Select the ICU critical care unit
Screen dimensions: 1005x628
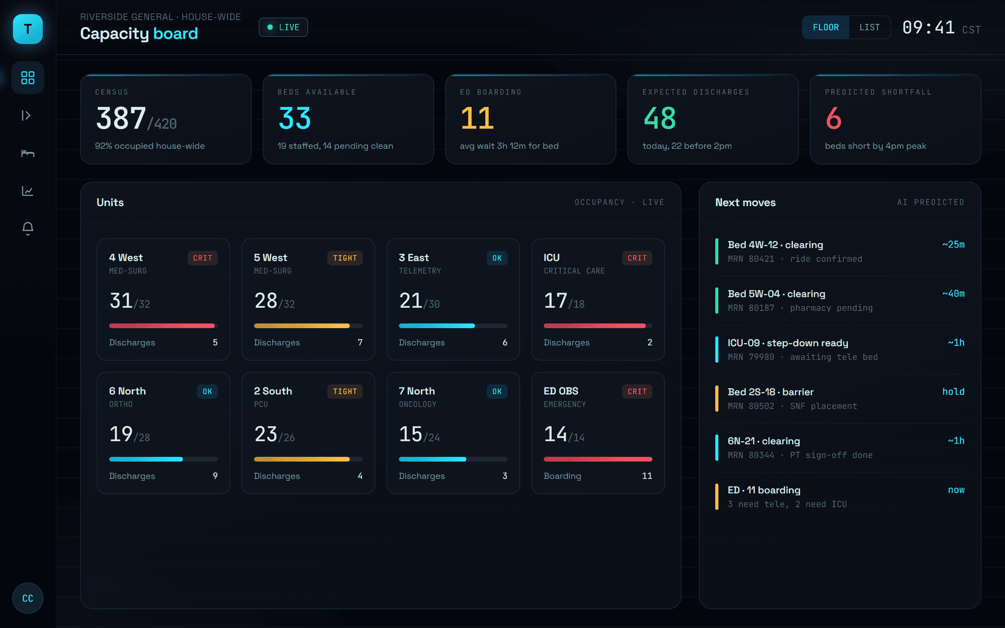pyautogui.click(x=598, y=299)
